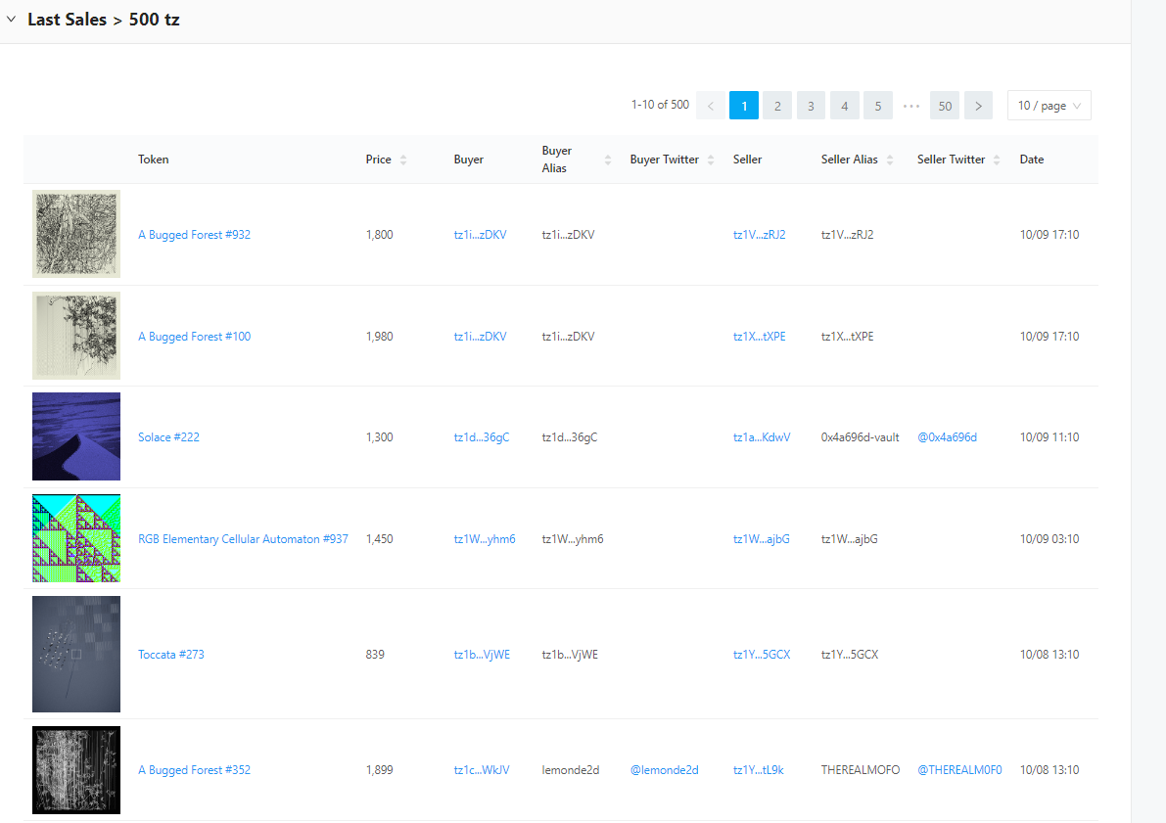Open @0x4a696d seller Twitter link
The width and height of the screenshot is (1166, 823).
tap(947, 437)
